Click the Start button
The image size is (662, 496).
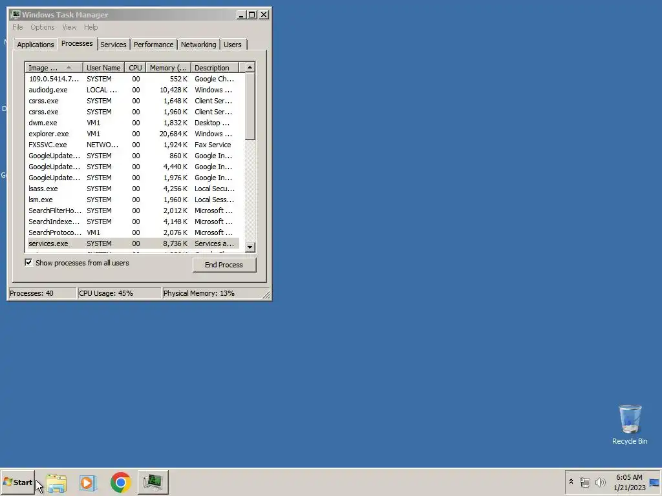pos(17,482)
